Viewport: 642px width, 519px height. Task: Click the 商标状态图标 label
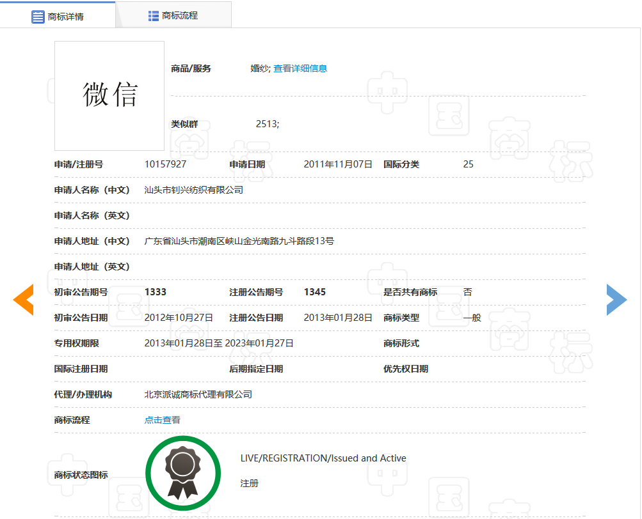81,475
